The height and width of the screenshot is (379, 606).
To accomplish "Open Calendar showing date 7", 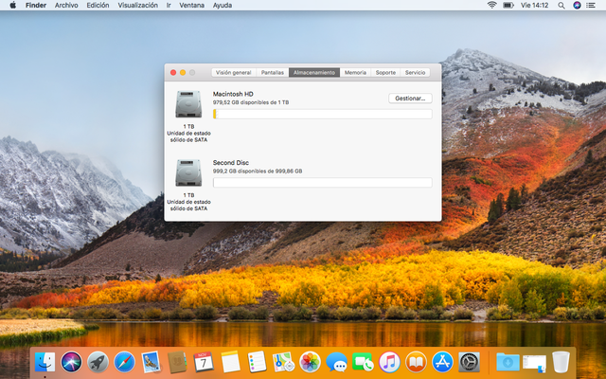I will [x=204, y=362].
